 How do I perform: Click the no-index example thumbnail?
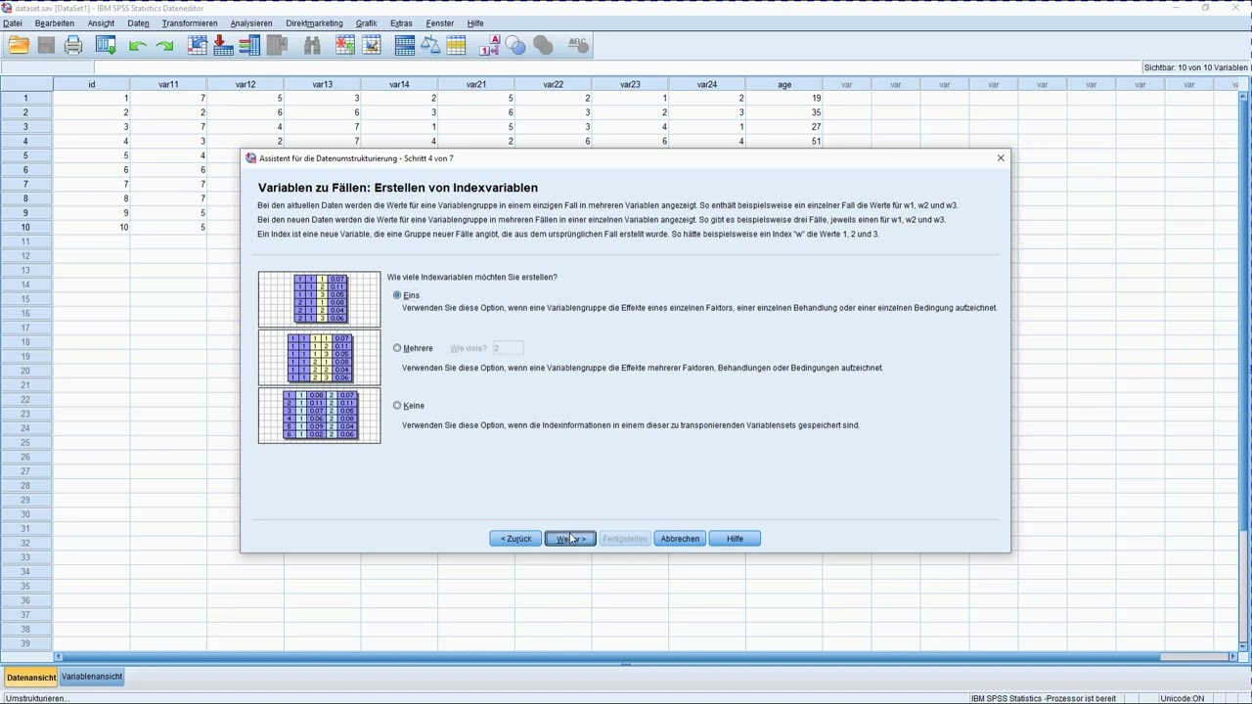coord(319,416)
